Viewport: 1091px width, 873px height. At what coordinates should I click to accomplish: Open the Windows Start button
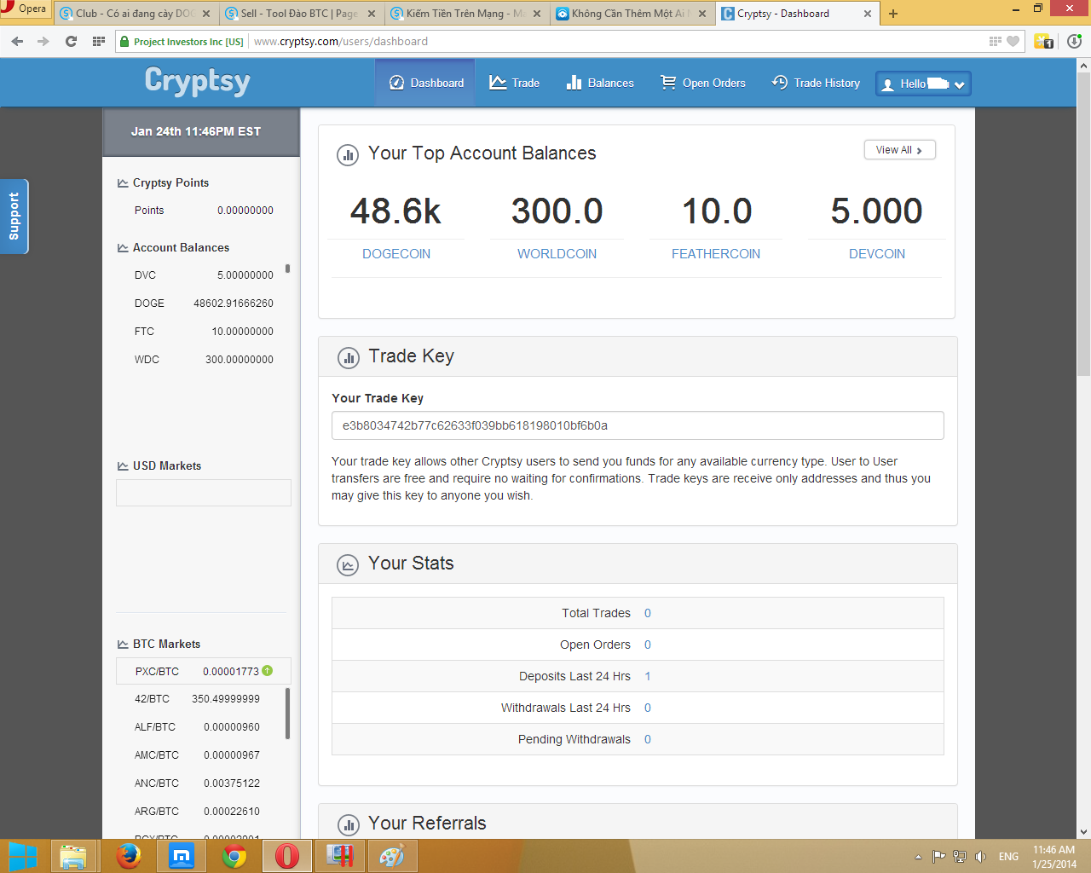(22, 856)
